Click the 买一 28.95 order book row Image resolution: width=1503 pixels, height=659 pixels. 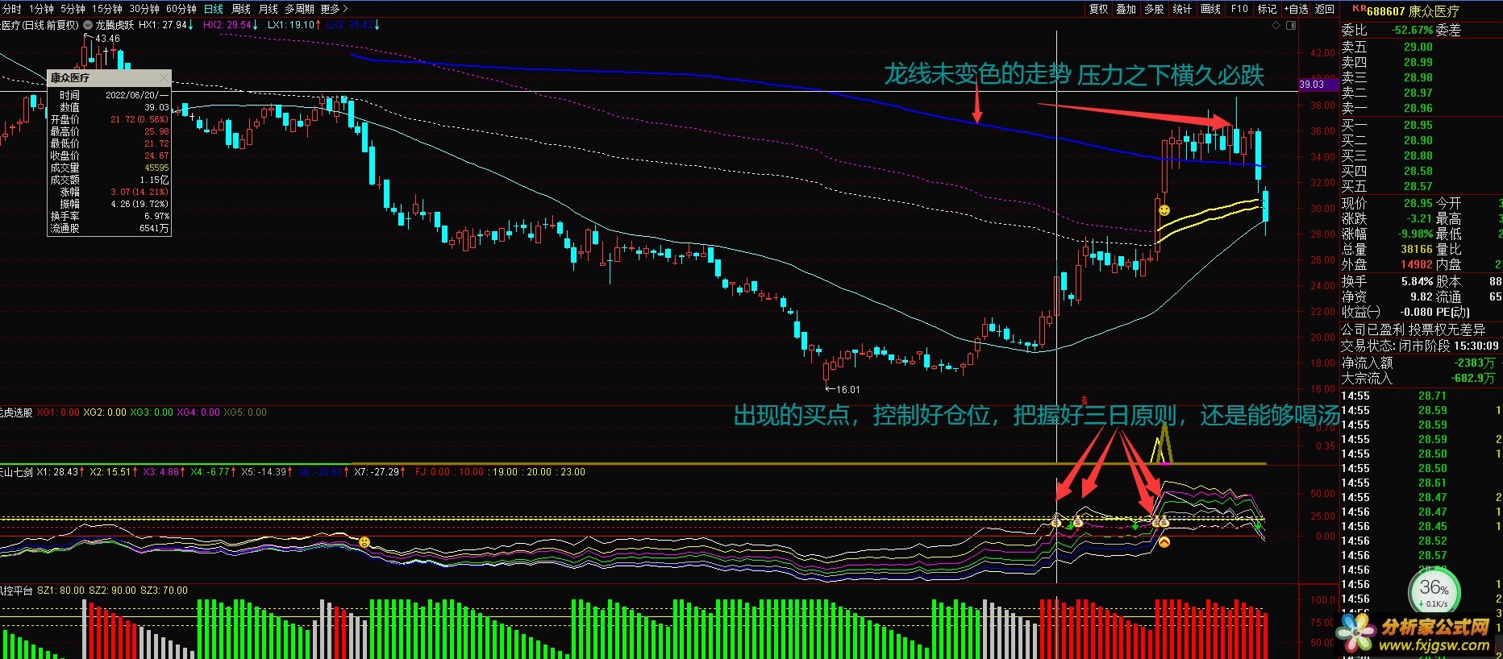(1419, 125)
